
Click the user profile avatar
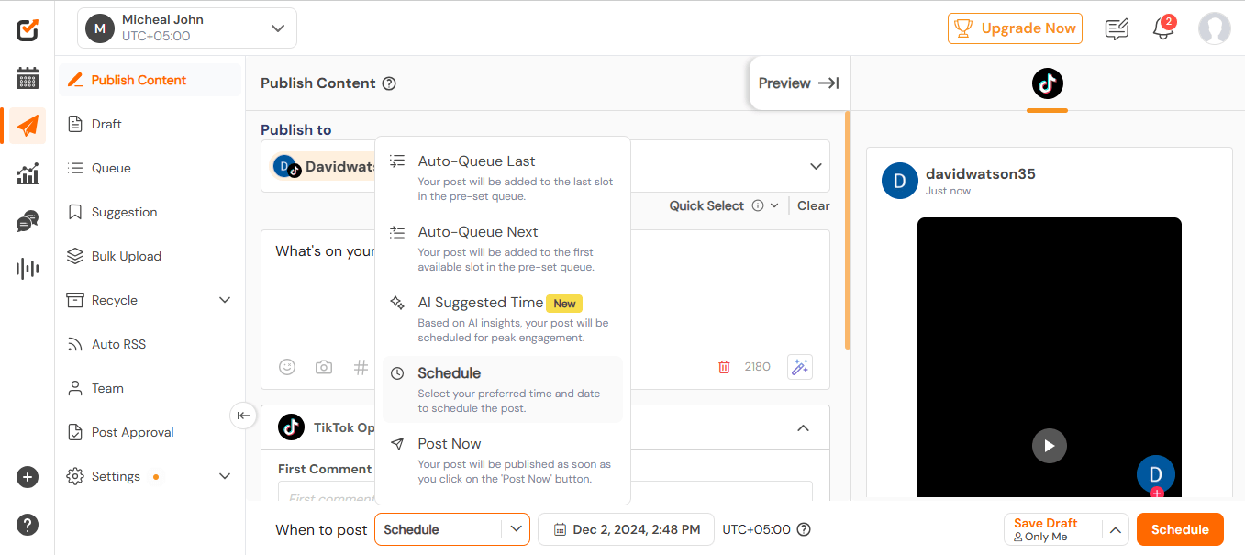coord(1214,28)
